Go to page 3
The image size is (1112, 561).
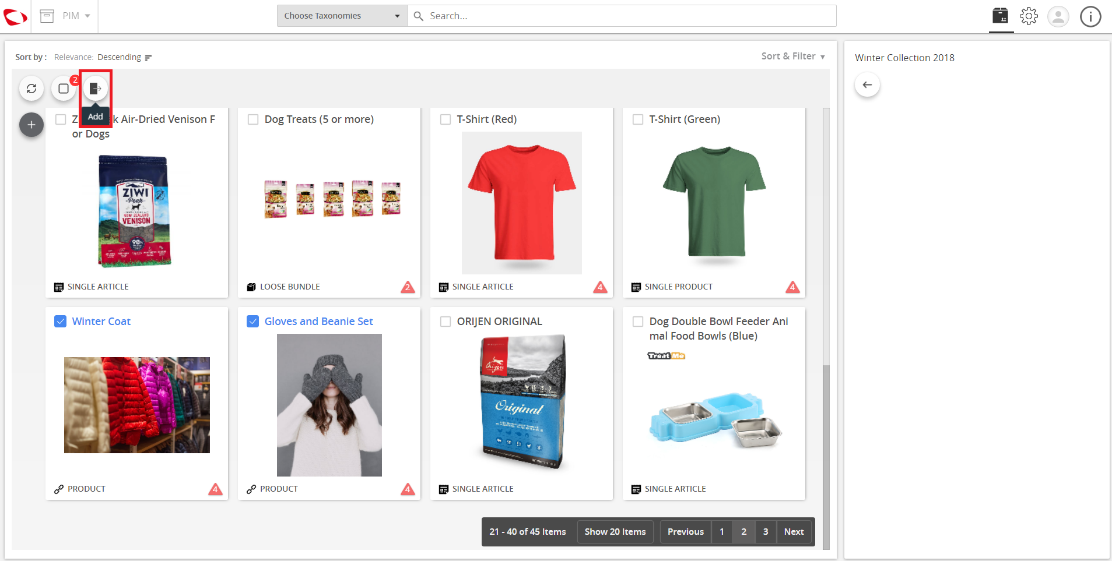pos(766,532)
